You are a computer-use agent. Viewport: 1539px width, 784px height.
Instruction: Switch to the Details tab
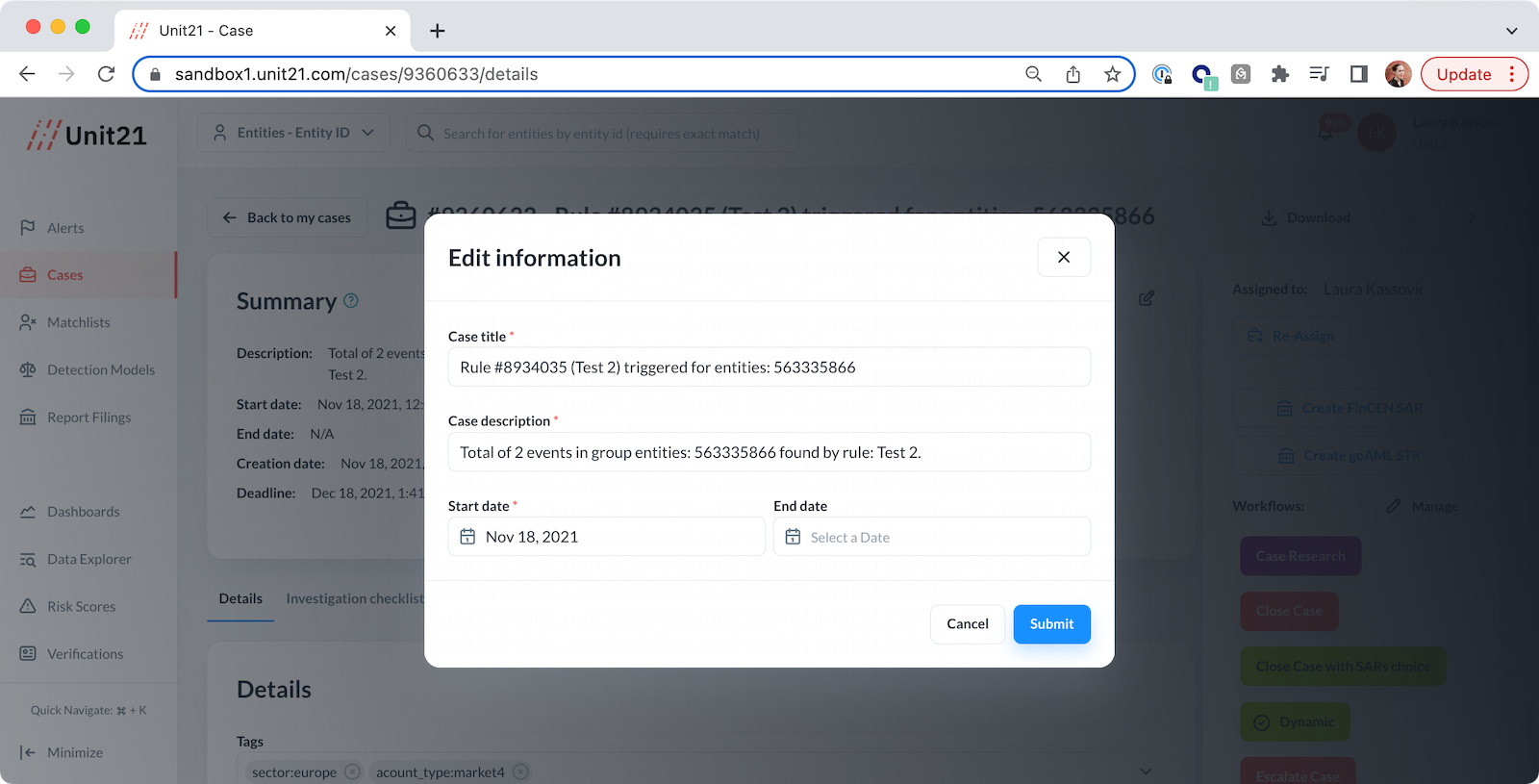(x=240, y=598)
